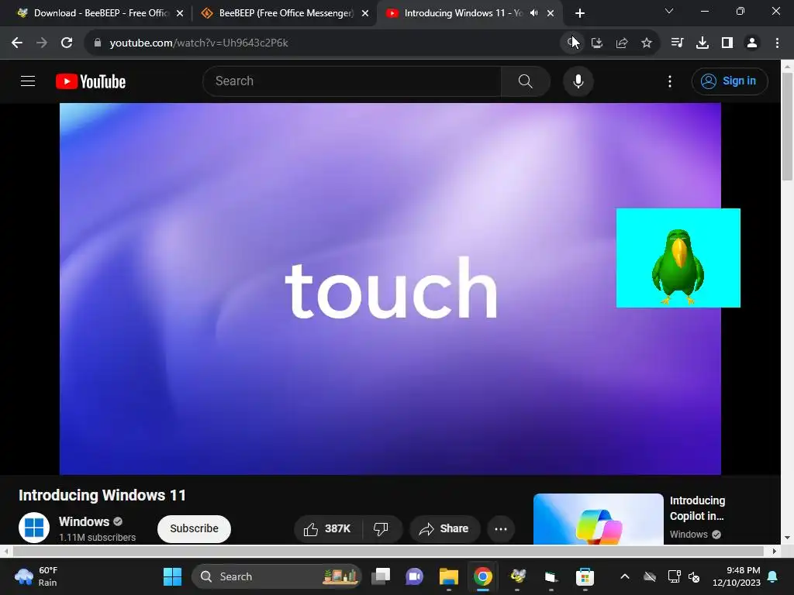Install app icon in address bar

pos(597,43)
